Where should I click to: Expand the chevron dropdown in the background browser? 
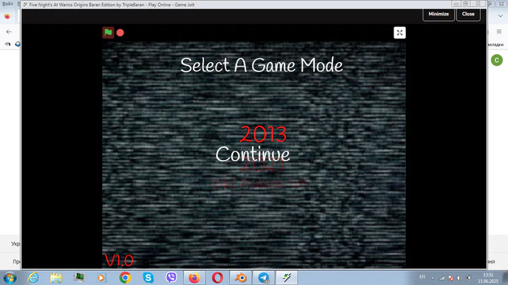coord(501,16)
